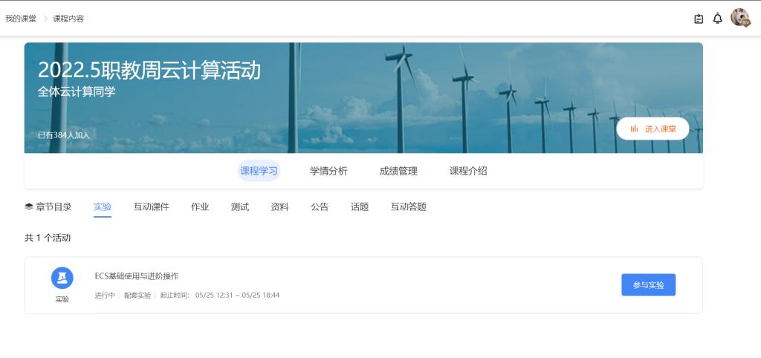Click the chapter directory stack icon
This screenshot has width=761, height=358.
[x=29, y=207]
